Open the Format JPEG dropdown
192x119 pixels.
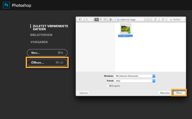pos(135,81)
